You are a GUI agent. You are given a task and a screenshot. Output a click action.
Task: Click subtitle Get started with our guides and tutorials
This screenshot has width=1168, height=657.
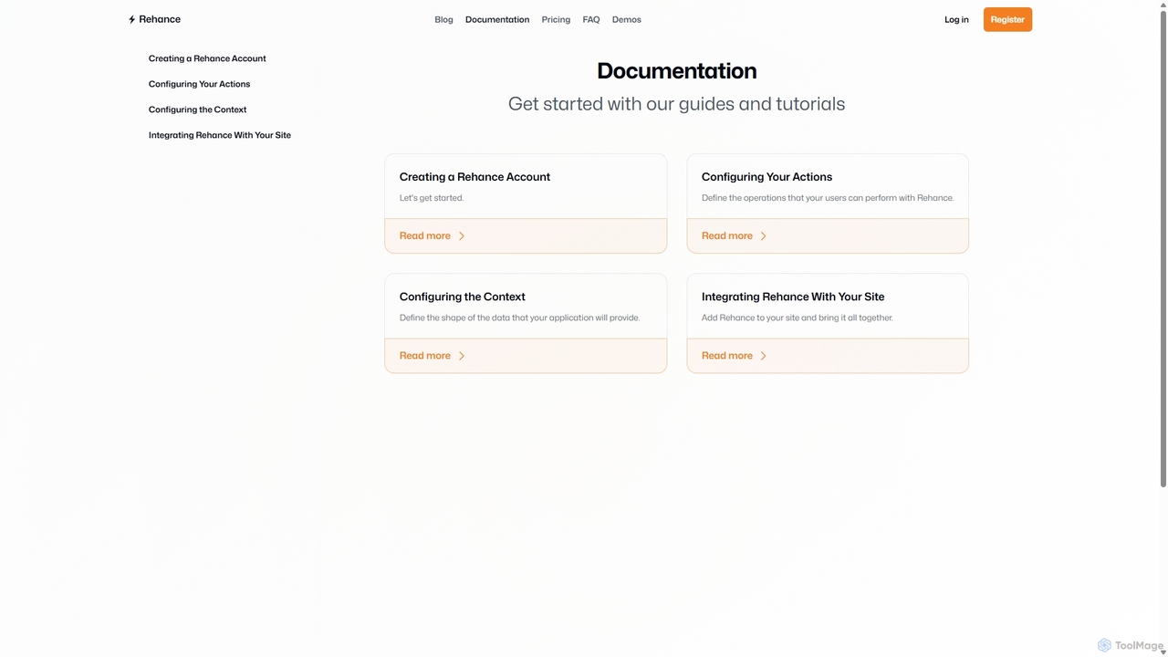pyautogui.click(x=677, y=104)
